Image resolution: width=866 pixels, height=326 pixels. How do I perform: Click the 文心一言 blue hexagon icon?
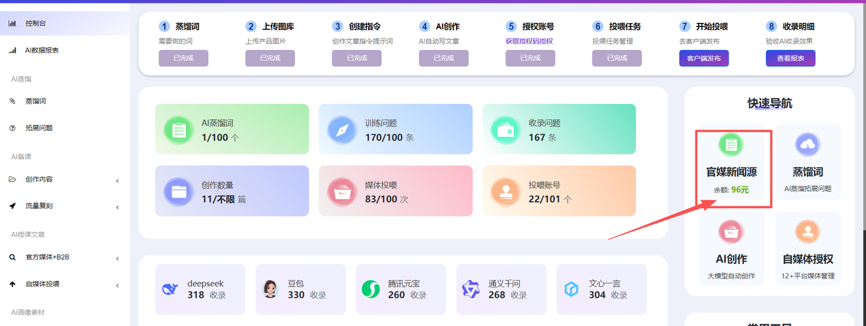point(570,290)
